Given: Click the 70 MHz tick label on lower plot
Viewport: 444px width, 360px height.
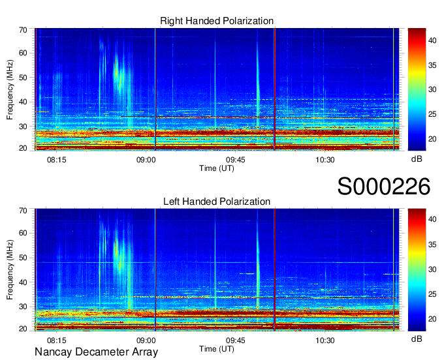Looking at the screenshot, I should [x=23, y=211].
